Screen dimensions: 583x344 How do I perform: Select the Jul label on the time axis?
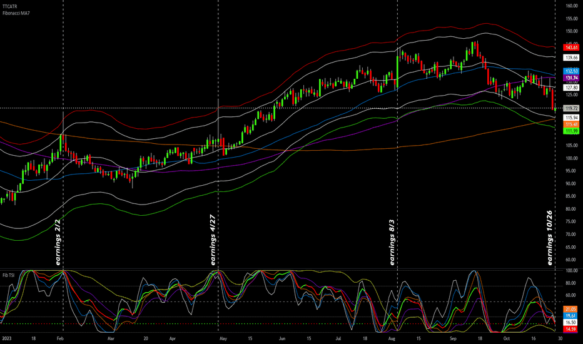338,339
